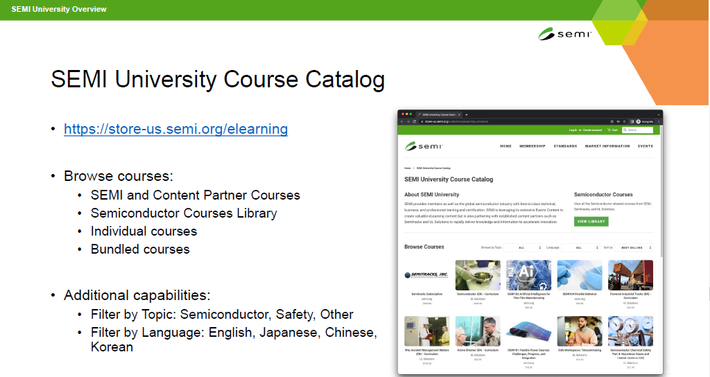
Task: Click the Home breadcrumb link
Action: click(x=407, y=168)
